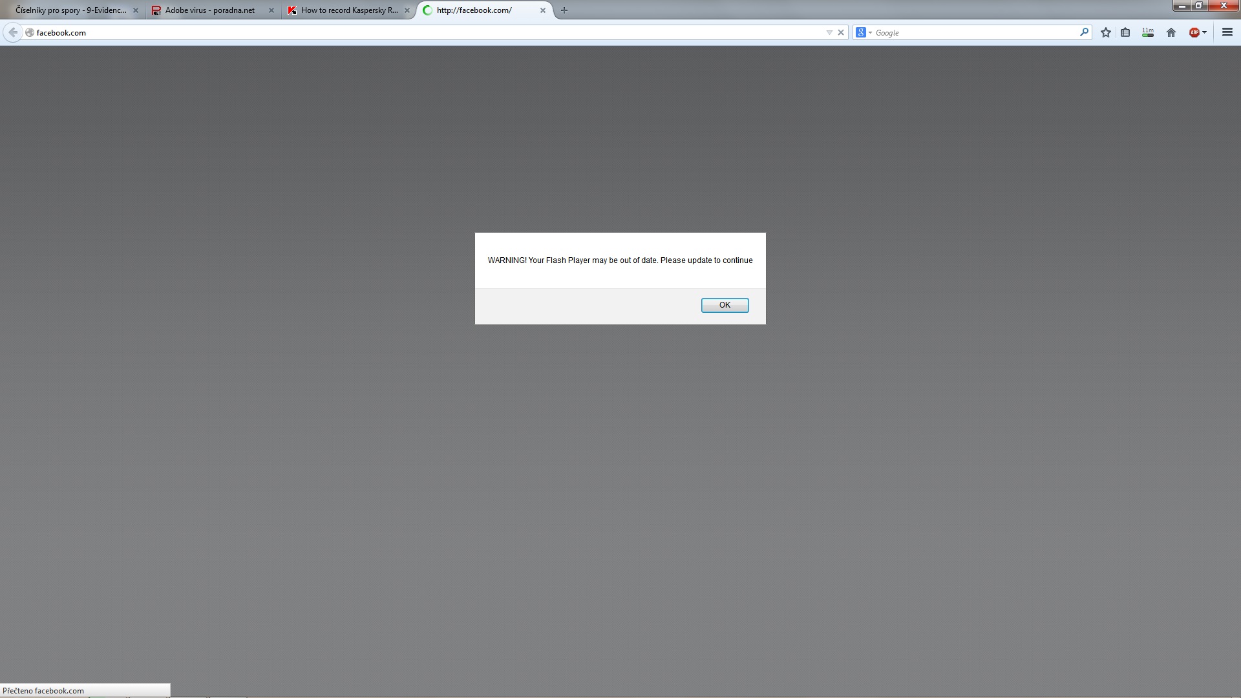Click OK in the Flash Player warning
The height and width of the screenshot is (698, 1241).
(725, 305)
